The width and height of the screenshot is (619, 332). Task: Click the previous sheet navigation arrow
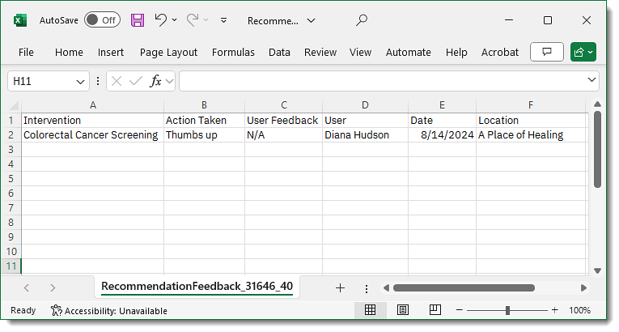coord(27,288)
